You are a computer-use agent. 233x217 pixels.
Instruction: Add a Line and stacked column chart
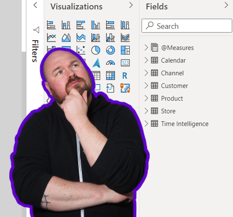pyautogui.click(x=96, y=37)
